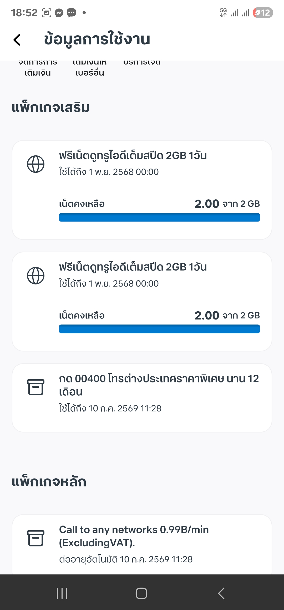Tap the back arrow in the header
Screen dimensions: 284x610
click(x=17, y=40)
